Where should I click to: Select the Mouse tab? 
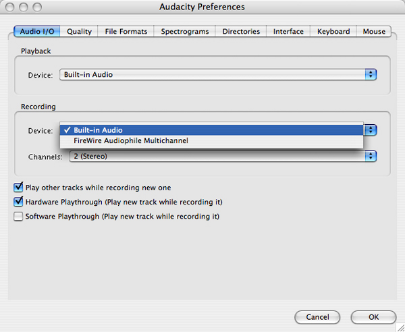374,32
